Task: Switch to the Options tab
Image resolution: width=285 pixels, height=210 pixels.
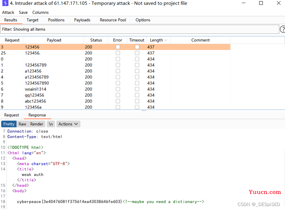Action: [143, 20]
